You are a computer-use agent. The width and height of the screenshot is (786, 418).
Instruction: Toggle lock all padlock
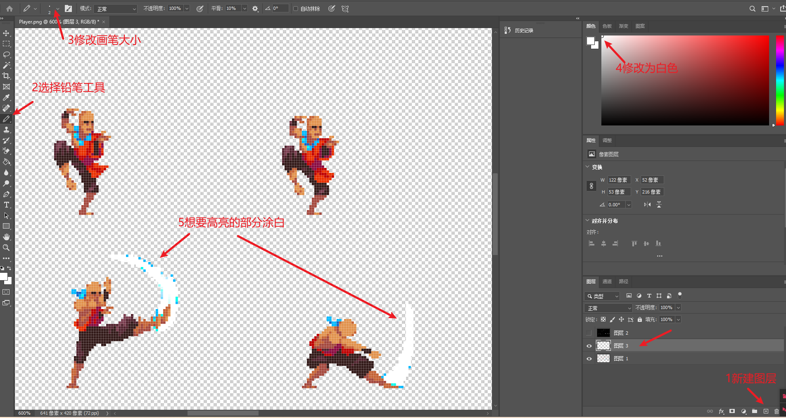pyautogui.click(x=640, y=319)
